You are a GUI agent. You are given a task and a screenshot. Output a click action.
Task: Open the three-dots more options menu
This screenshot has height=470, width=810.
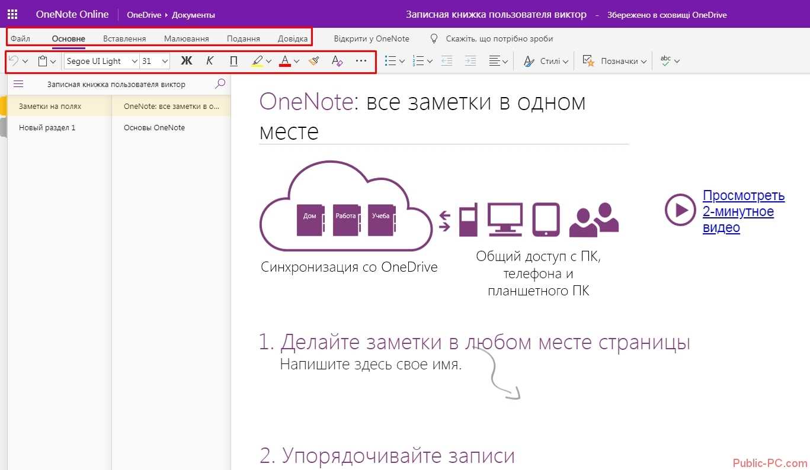pyautogui.click(x=361, y=61)
